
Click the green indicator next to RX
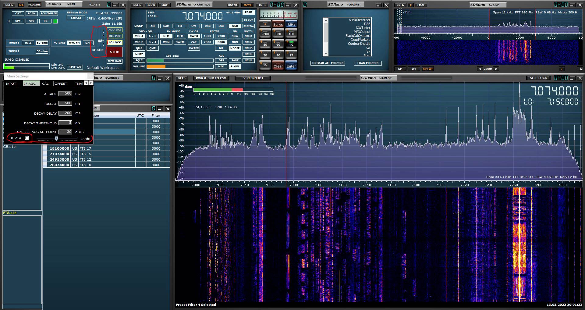(x=55, y=21)
